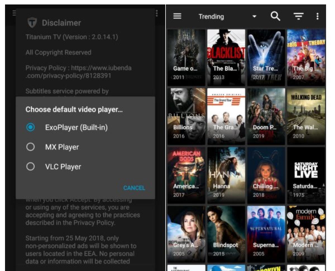Image resolution: width=335 pixels, height=271 pixels.
Task: Select the ExoPlayer (Built-in) radio button
Action: click(x=31, y=127)
